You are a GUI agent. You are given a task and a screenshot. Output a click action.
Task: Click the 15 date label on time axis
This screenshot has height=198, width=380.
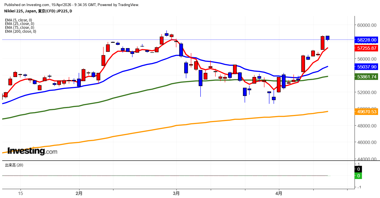pyautogui.click(x=20, y=193)
